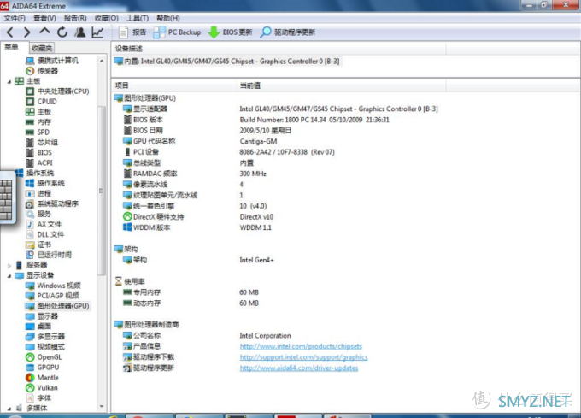Select 进程 processes tree item
The image size is (581, 418).
(38, 193)
